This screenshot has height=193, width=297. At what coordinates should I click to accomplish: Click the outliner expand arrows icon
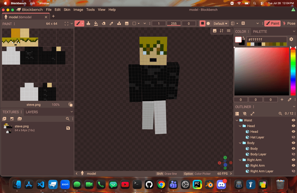tap(253, 114)
